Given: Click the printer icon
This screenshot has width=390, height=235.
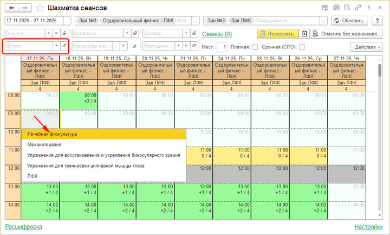Looking at the screenshot, I should 336,8.
